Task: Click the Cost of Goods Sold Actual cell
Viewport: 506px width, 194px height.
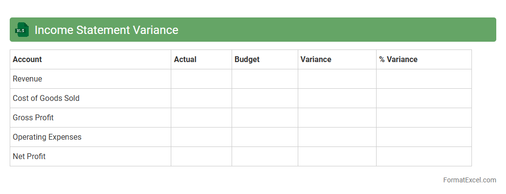Action: coord(201,98)
